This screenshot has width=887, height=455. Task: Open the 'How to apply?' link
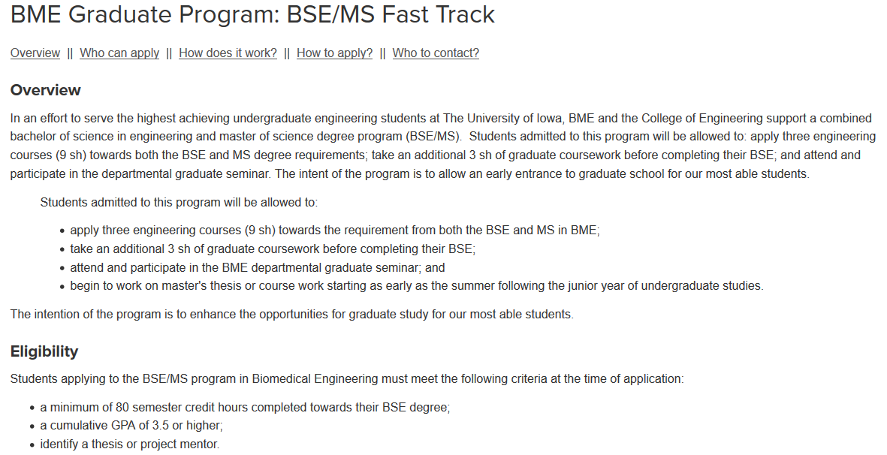(334, 53)
